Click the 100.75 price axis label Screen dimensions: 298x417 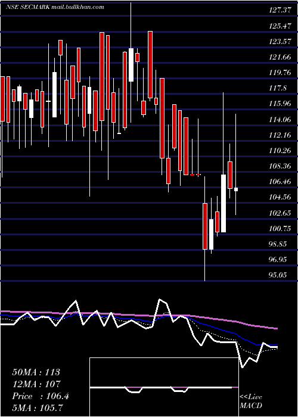[279, 228]
